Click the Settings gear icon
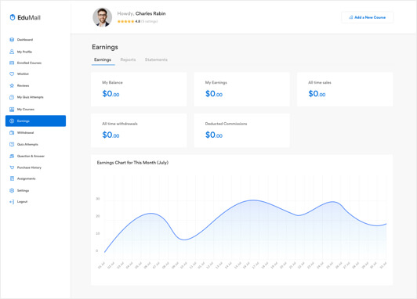The height and width of the screenshot is (299, 417). tap(12, 190)
